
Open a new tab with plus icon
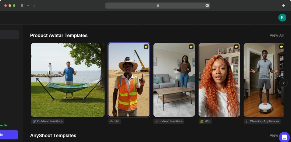283,6
